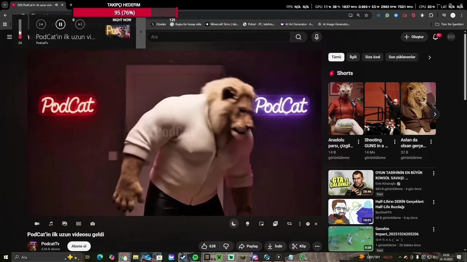Expand the media overlay side arrow
Viewport: 467px width, 262px height.
tap(141, 32)
